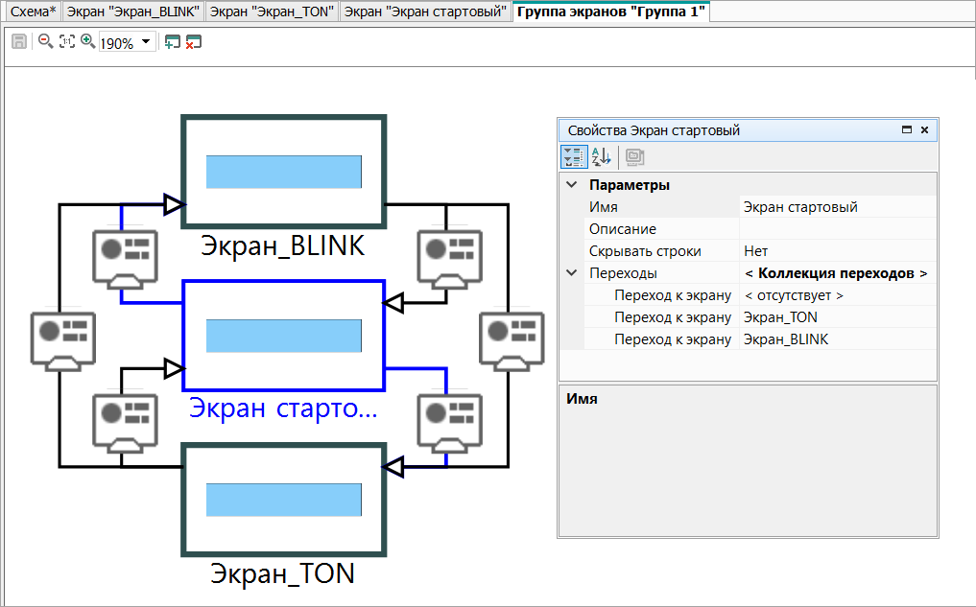Viewport: 976px width, 607px height.
Task: Reset zoom with the 1:1 icon
Action: click(66, 42)
